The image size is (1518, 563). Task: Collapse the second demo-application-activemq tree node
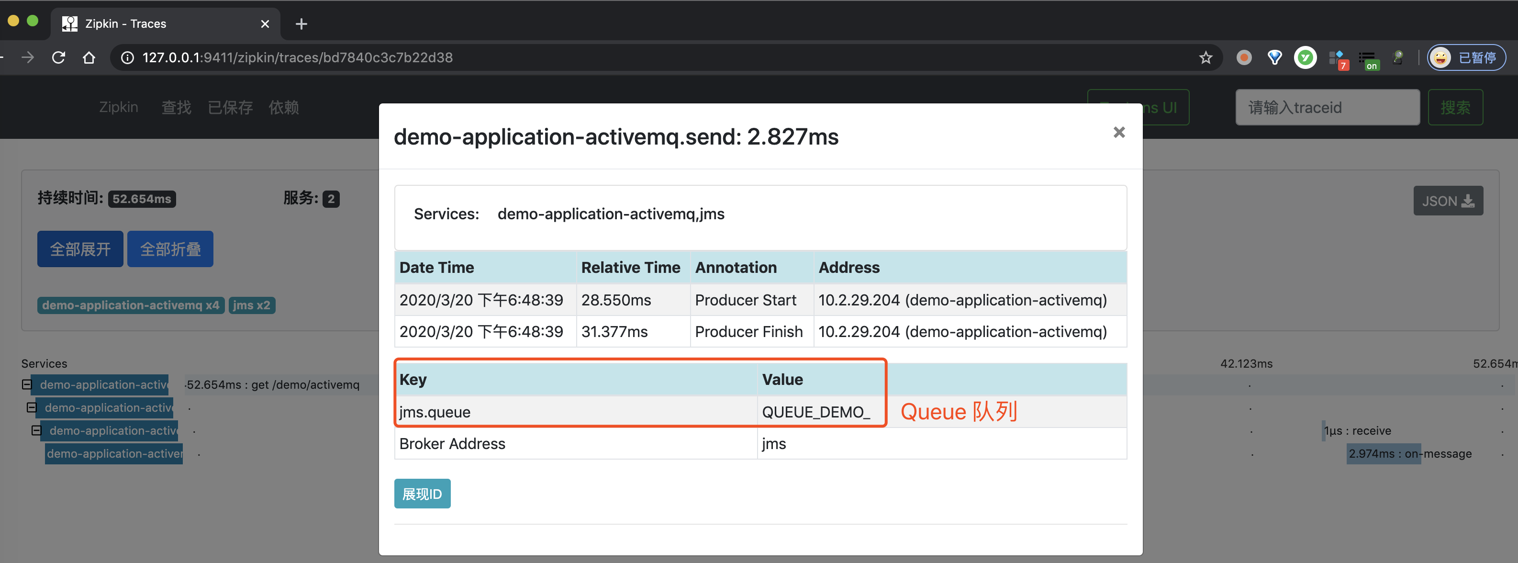point(31,407)
